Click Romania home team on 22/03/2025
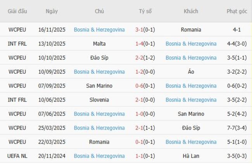The image size is (252, 164). [x=99, y=142]
